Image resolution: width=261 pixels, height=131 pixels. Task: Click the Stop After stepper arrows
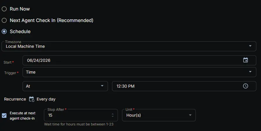[x=113, y=115]
